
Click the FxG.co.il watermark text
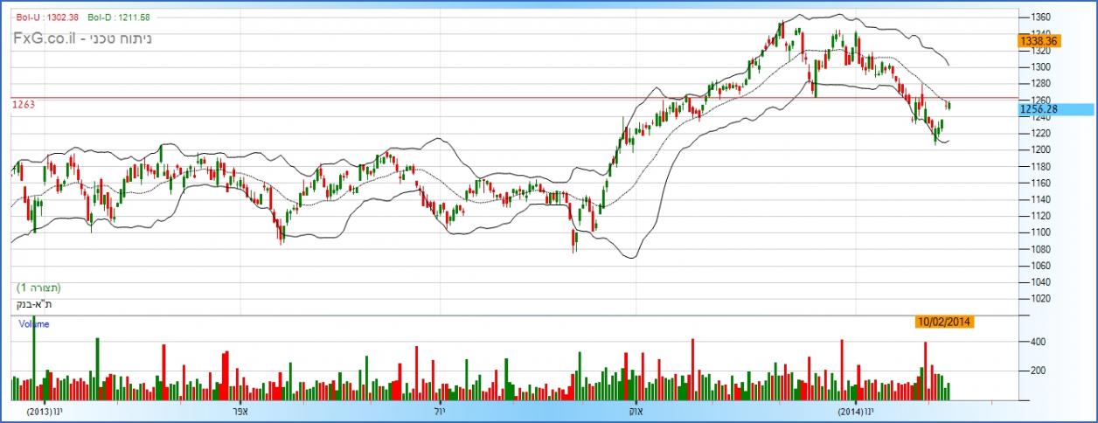(x=43, y=39)
